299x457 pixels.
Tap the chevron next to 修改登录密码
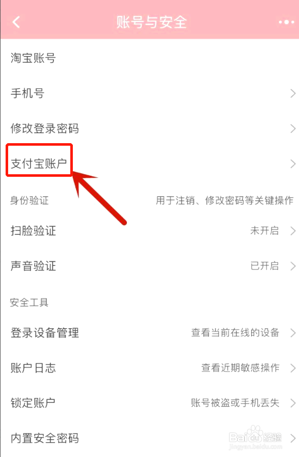pyautogui.click(x=293, y=128)
